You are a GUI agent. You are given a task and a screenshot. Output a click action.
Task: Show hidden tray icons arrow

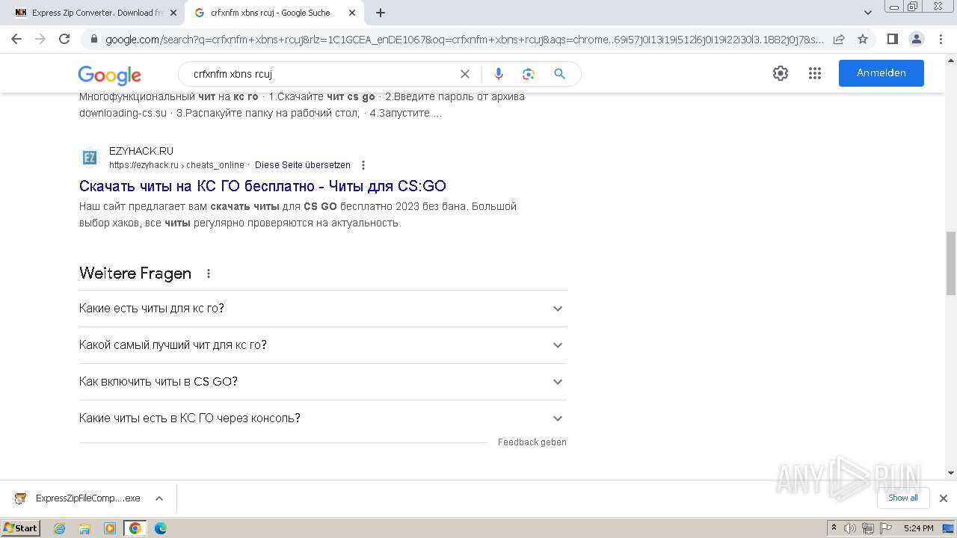[834, 528]
